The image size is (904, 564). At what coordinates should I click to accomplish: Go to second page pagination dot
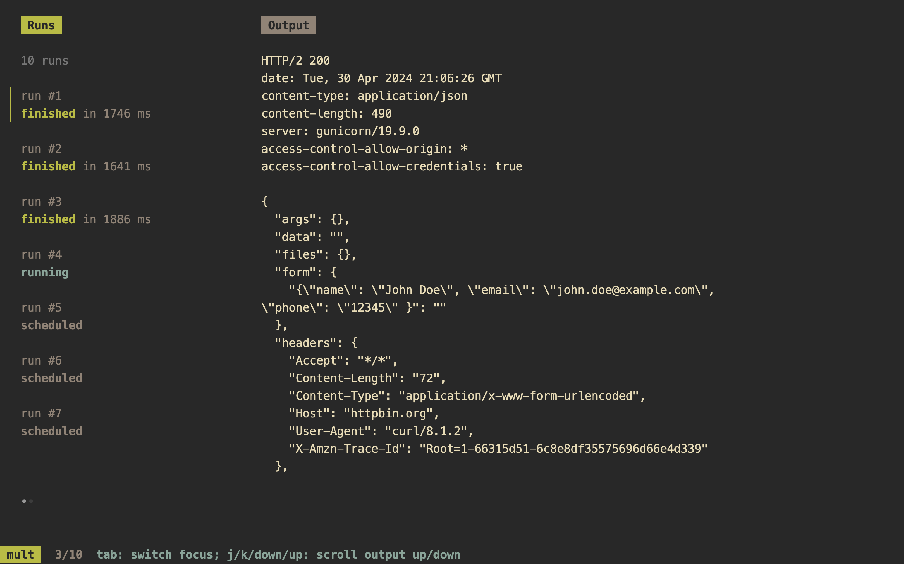click(x=31, y=501)
